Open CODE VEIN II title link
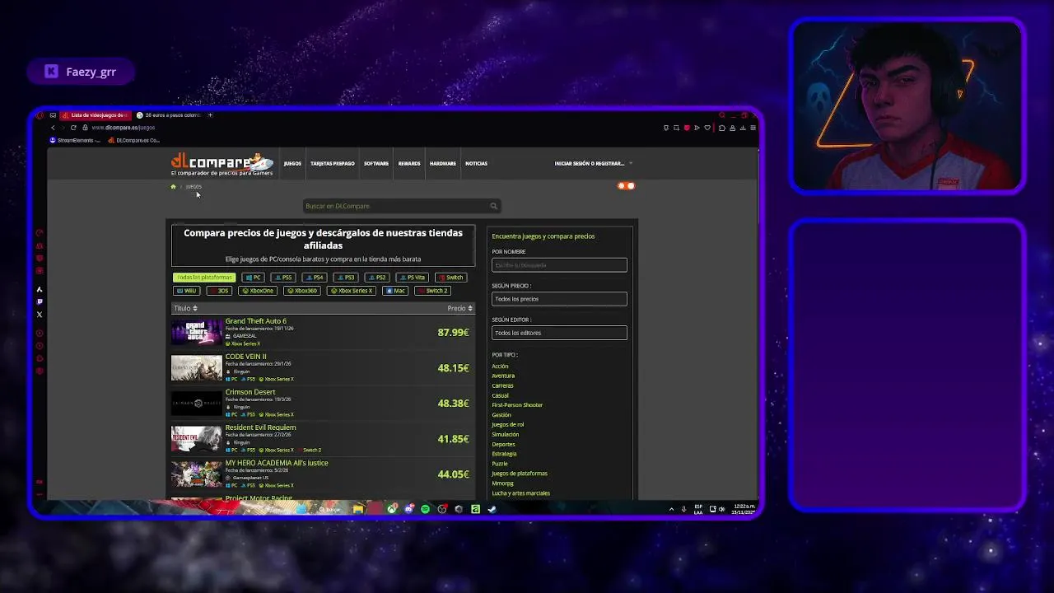Image resolution: width=1054 pixels, height=593 pixels. pos(245,357)
